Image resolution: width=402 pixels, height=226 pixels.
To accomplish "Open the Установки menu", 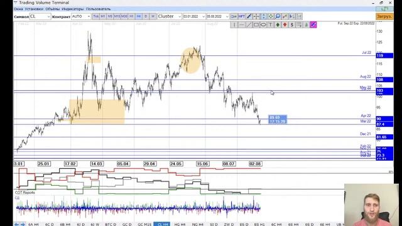I will click(34, 9).
